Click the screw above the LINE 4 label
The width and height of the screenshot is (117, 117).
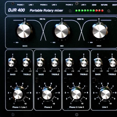pos(77,4)
